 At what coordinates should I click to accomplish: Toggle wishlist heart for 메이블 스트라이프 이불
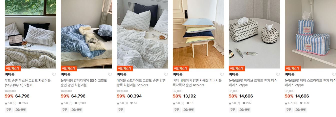pyautogui.click(x=166, y=74)
